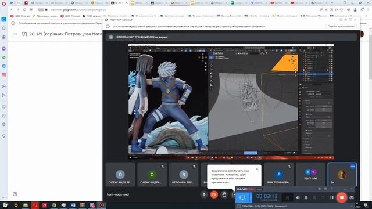Screen dimensions: 372x209
Task: Expand Ще 3 осіб participants tile
Action: pyautogui.click(x=310, y=174)
